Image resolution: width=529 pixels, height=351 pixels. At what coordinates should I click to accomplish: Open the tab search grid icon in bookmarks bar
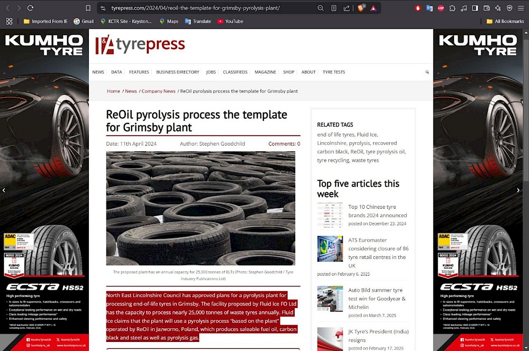pyautogui.click(x=9, y=21)
